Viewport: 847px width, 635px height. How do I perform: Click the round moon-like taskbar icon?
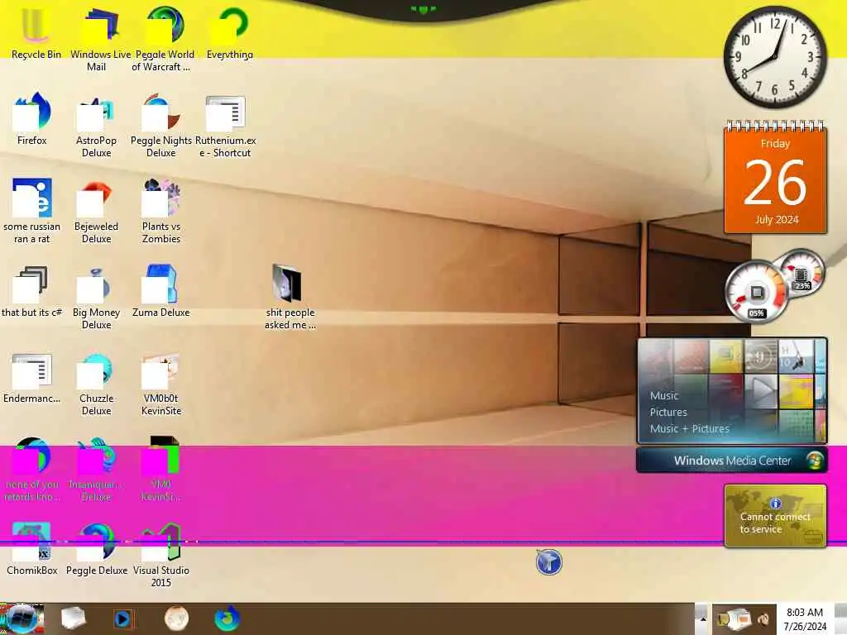click(x=177, y=618)
